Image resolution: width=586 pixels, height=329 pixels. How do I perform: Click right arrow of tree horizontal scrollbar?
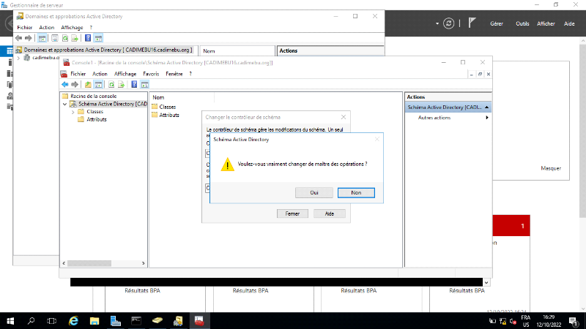click(x=143, y=263)
